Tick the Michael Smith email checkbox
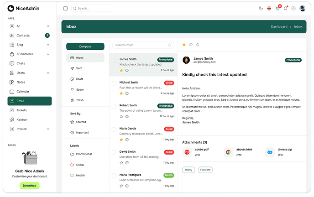314x197 pixels. (114, 83)
